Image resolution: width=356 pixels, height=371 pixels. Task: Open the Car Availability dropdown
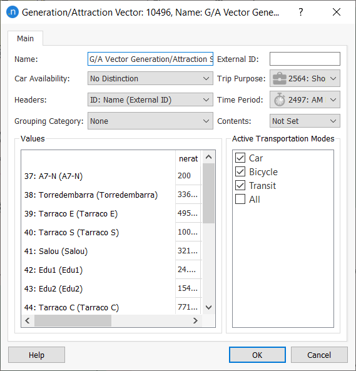click(150, 79)
